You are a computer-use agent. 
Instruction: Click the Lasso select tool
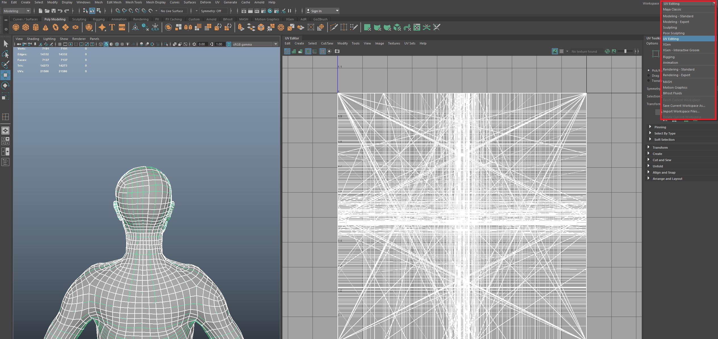tap(5, 54)
